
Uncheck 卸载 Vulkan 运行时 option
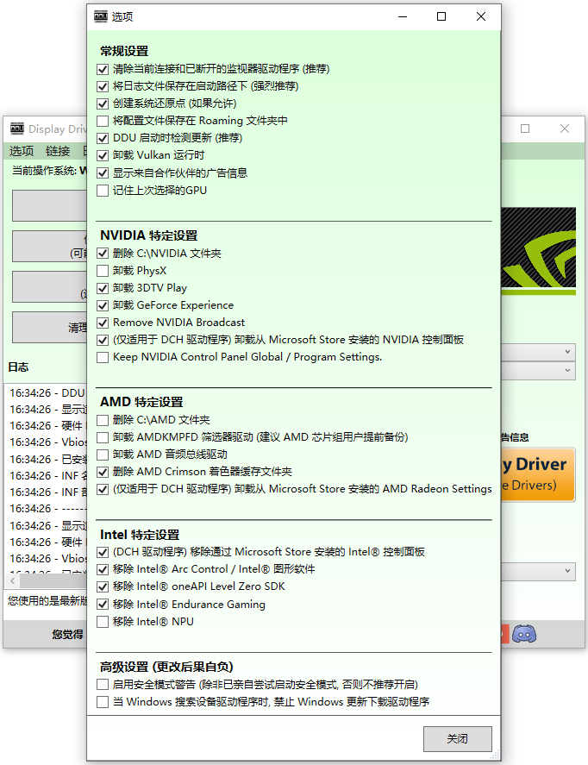(103, 155)
